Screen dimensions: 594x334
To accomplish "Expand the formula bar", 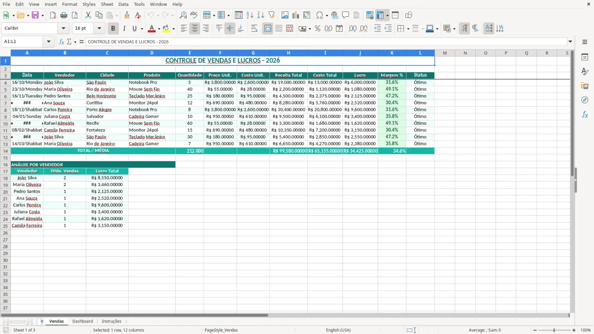I will [571, 42].
